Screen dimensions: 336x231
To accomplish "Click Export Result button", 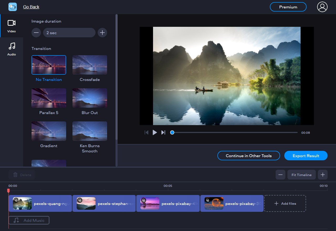I will click(306, 156).
